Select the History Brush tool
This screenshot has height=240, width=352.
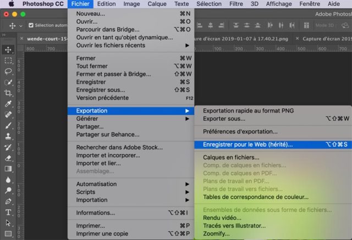pyautogui.click(x=8, y=147)
